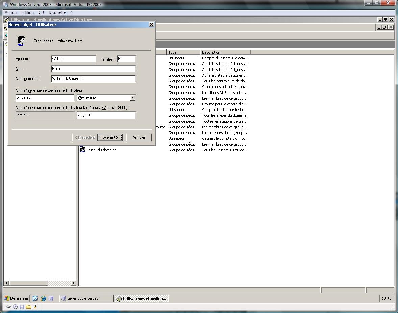This screenshot has width=398, height=313.
Task: Sort the list by the Type column
Action: [x=183, y=52]
